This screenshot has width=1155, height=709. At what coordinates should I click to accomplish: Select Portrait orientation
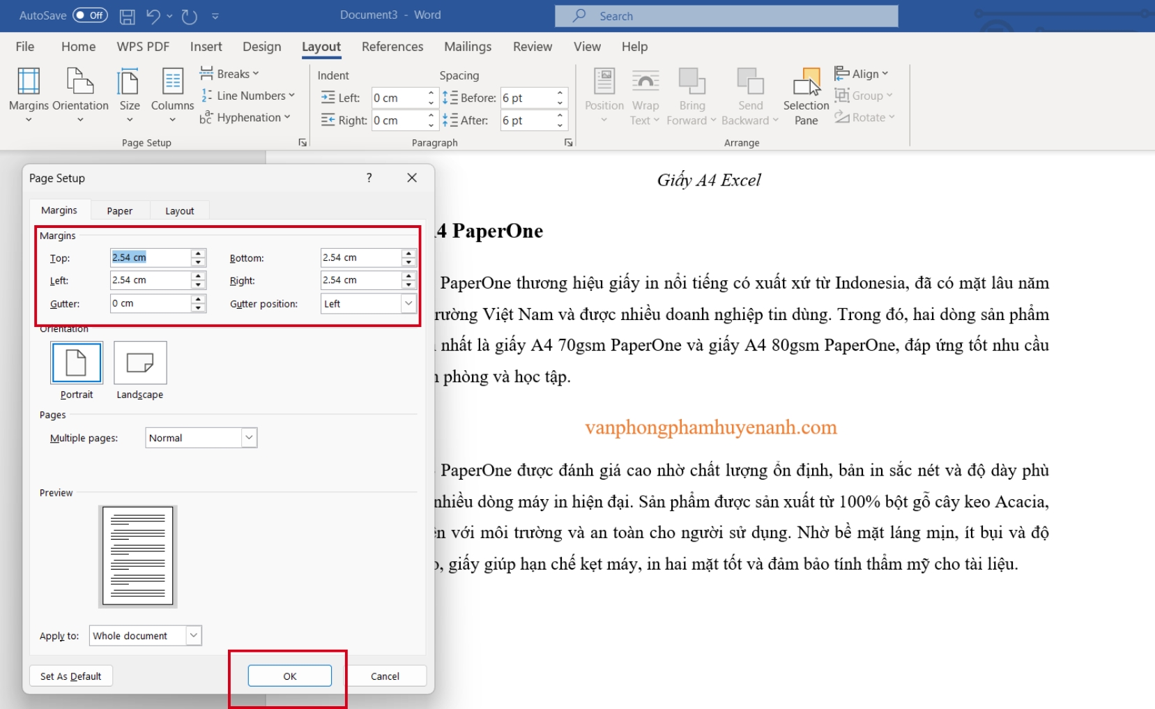pos(77,363)
